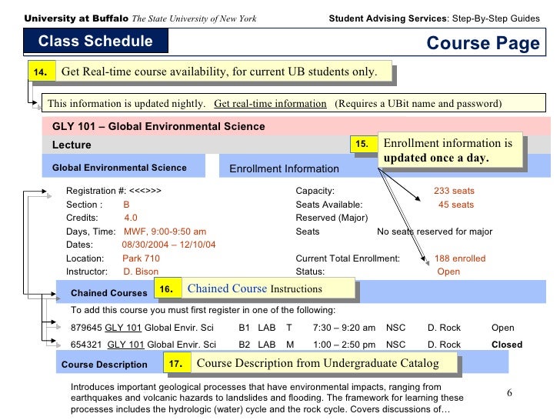The image size is (560, 420).
Task: Click the 'Seats Available:' label
Action: tap(329, 205)
